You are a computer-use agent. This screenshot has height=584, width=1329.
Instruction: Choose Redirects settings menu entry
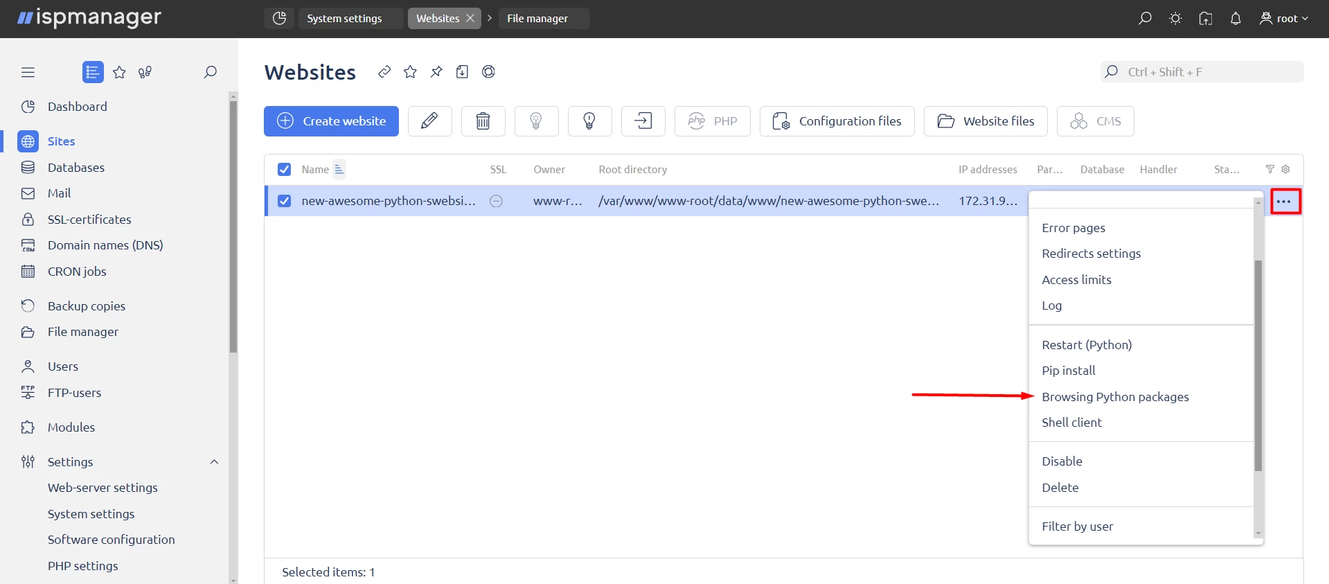[1091, 254]
